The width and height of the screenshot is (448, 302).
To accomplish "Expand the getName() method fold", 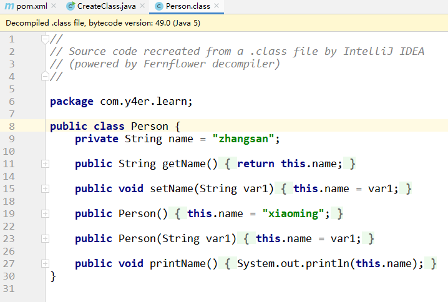I will click(x=45, y=163).
